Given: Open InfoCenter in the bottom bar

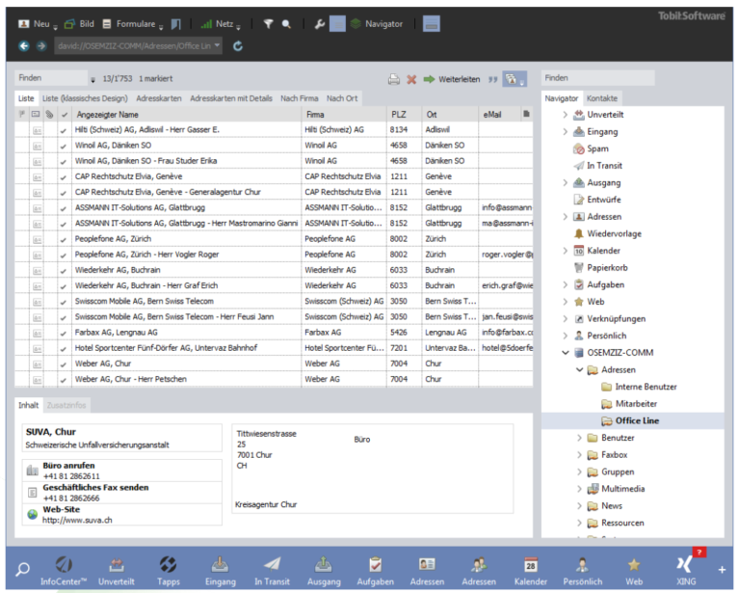Looking at the screenshot, I should 64,571.
